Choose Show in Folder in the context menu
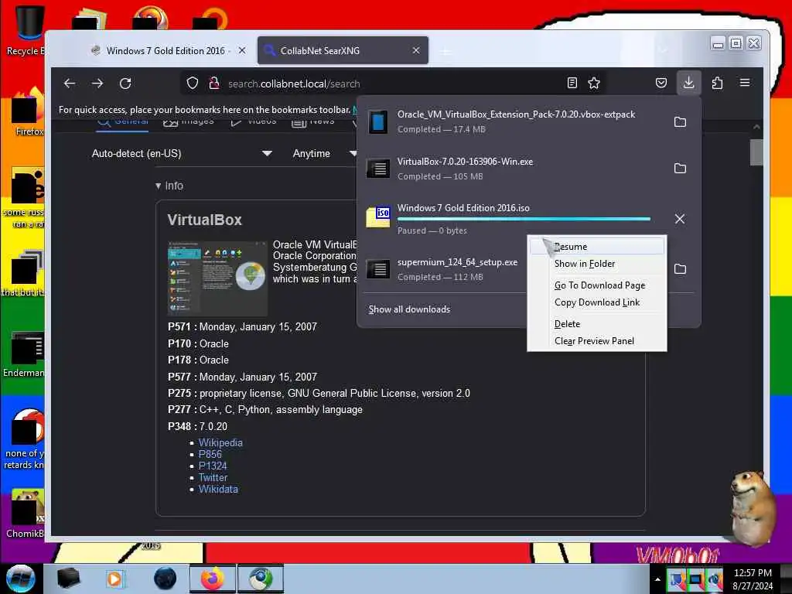Viewport: 792px width, 594px height. tap(596, 264)
